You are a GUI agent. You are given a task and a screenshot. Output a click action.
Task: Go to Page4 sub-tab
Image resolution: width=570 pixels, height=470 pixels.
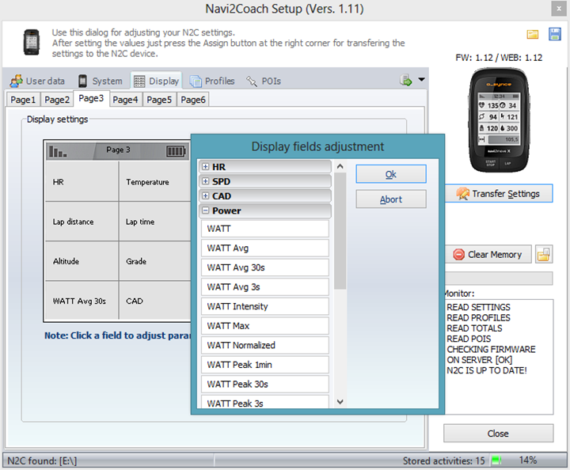(x=125, y=100)
